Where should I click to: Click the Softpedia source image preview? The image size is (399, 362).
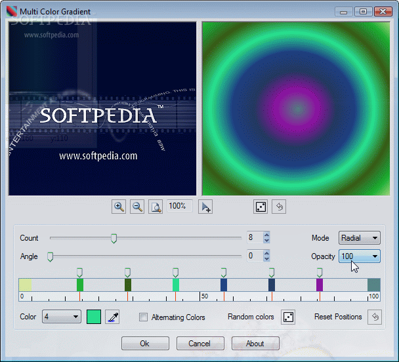(102, 109)
